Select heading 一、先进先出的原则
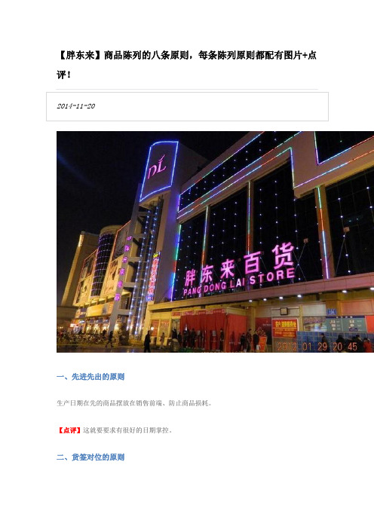 (90, 377)
